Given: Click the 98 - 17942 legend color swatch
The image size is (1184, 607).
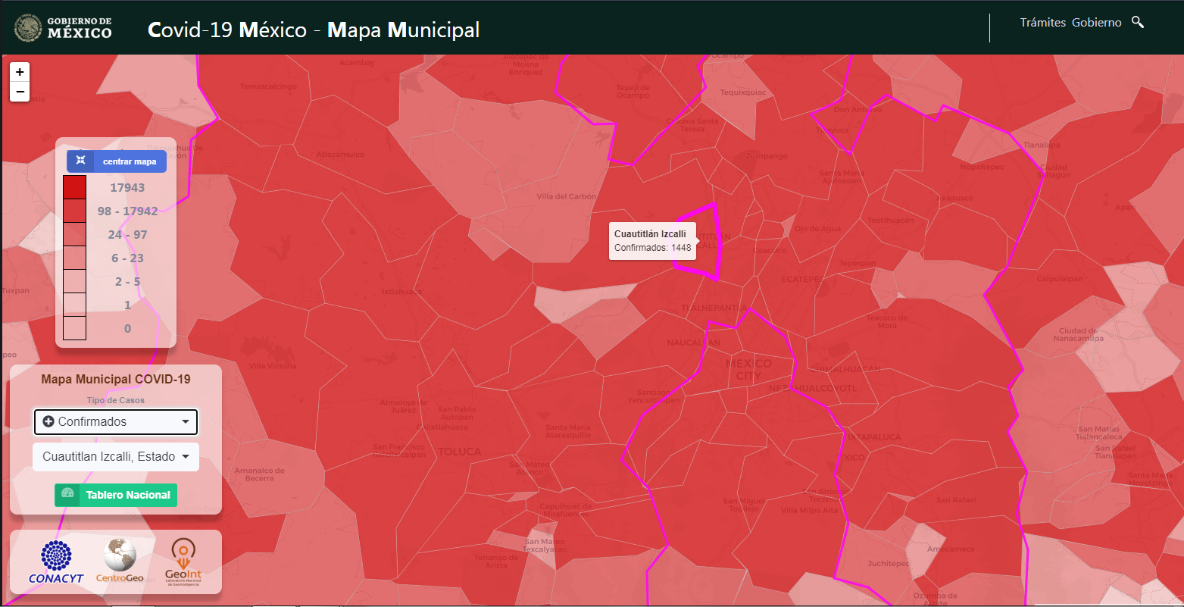Looking at the screenshot, I should click(x=74, y=211).
